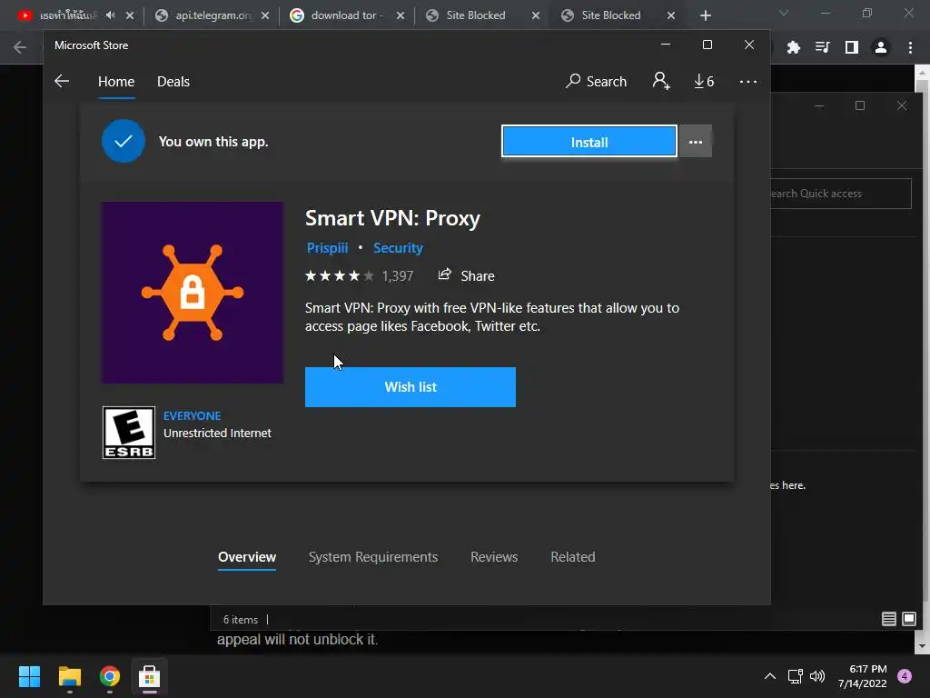Image resolution: width=930 pixels, height=698 pixels.
Task: Switch File Explorer to large icons view
Action: pyautogui.click(x=908, y=619)
